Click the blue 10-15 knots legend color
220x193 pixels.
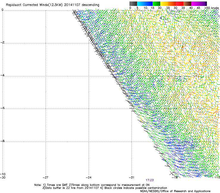coord(149,4)
